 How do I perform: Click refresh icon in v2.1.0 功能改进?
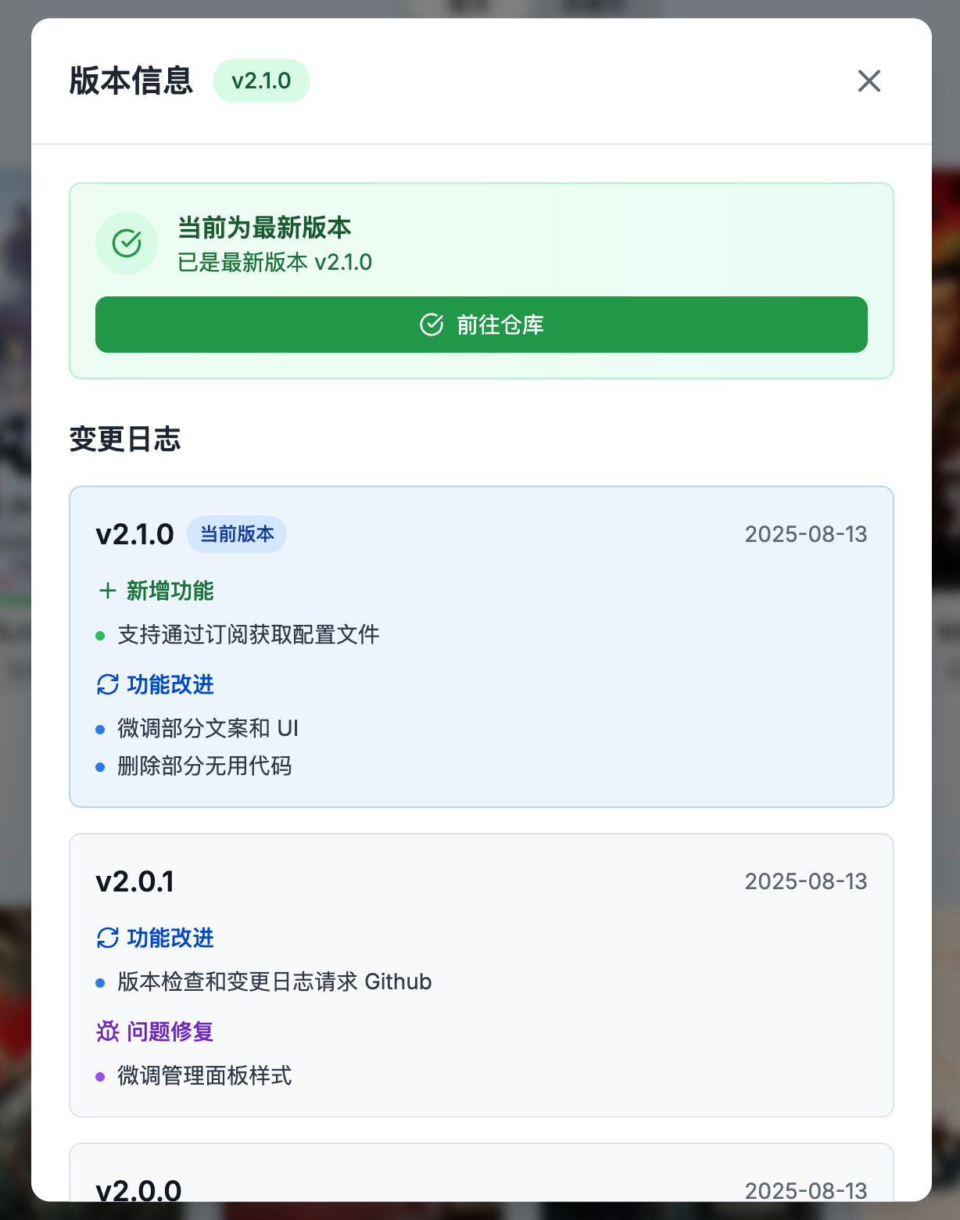coord(107,684)
